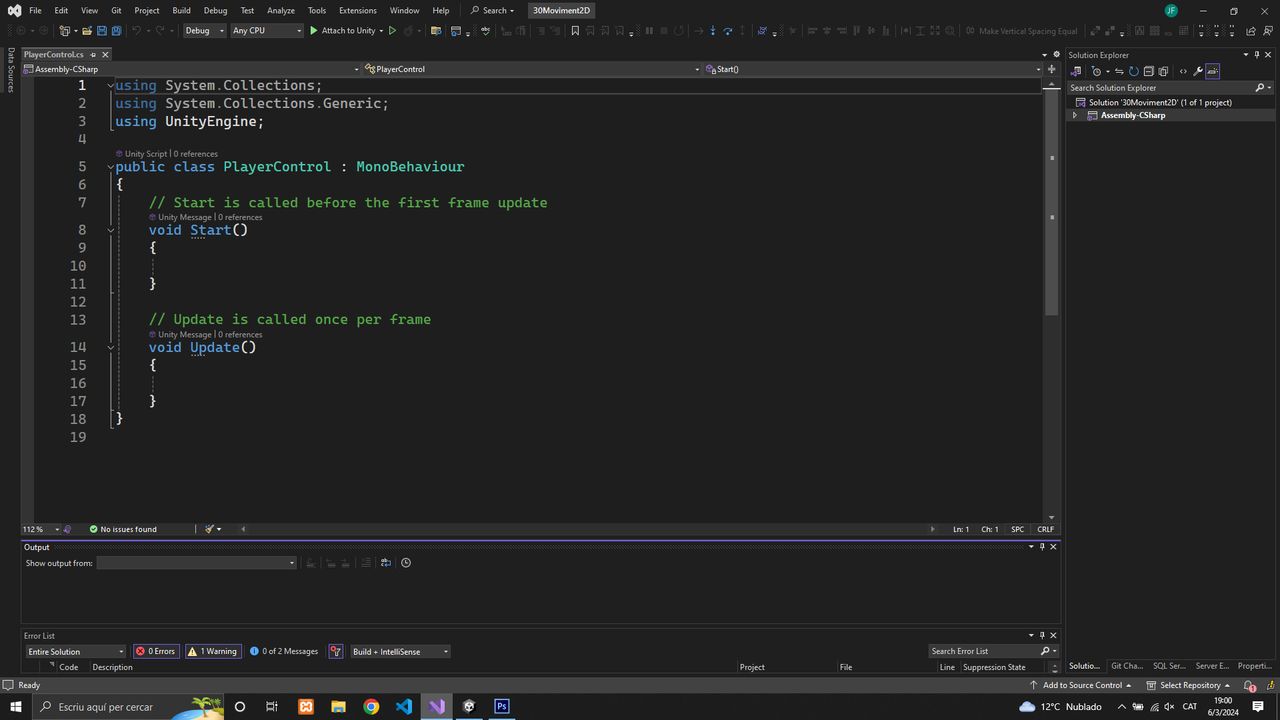
Task: Open Properties wrench icon in Solution Explorer
Action: (x=1197, y=71)
